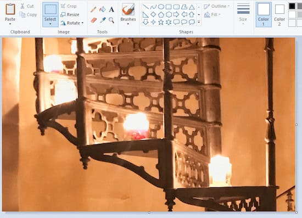The height and width of the screenshot is (218, 302).
Task: Choose the Curve shape
Action: point(153,7)
